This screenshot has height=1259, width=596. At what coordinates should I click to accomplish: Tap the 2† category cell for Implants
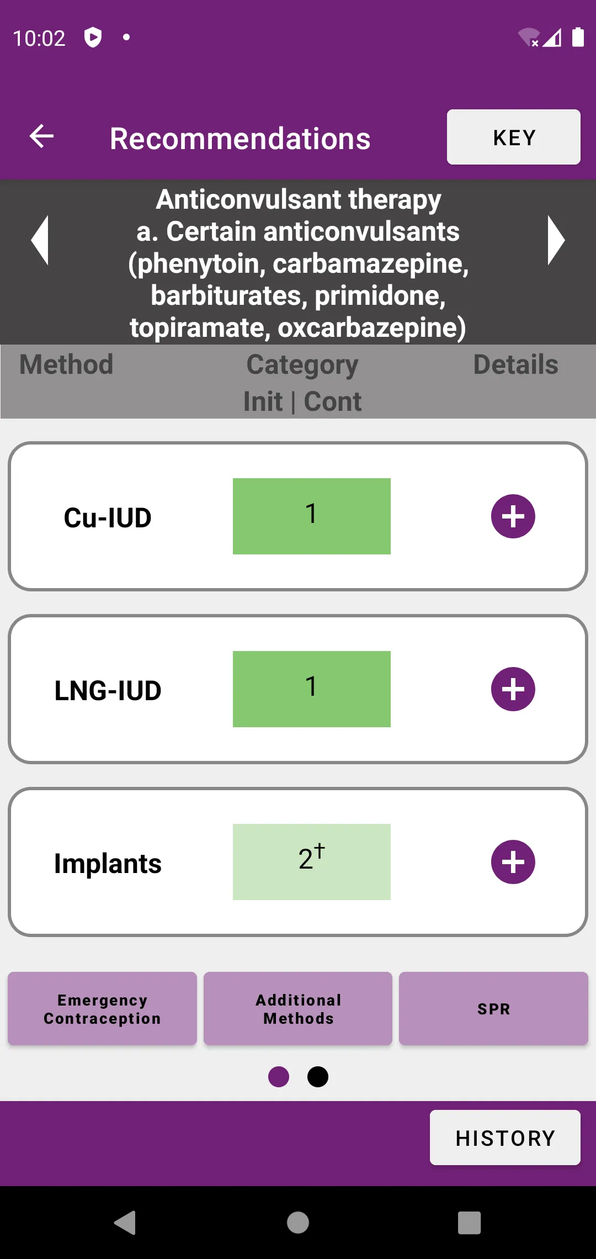311,861
